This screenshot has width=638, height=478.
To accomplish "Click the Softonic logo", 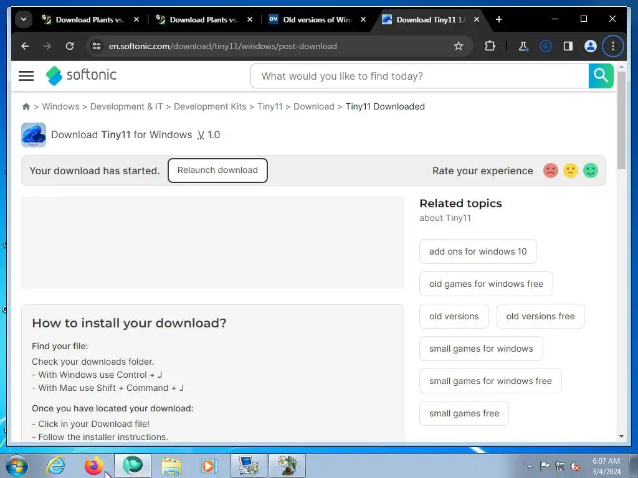I will pos(81,75).
